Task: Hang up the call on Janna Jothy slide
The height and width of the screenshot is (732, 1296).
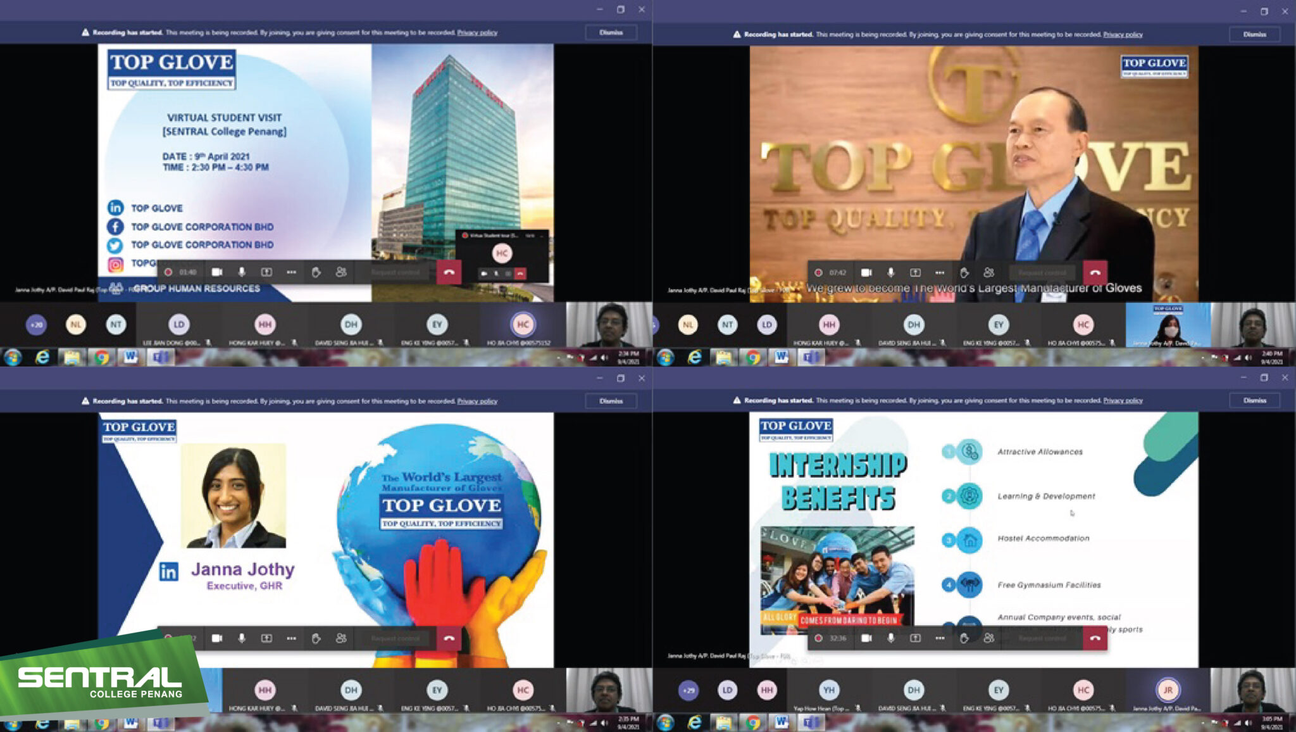Action: pyautogui.click(x=449, y=638)
